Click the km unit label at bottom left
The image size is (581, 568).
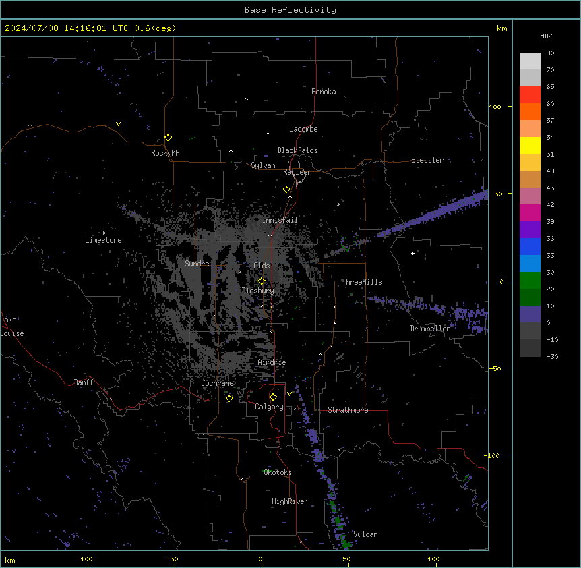[x=10, y=561]
